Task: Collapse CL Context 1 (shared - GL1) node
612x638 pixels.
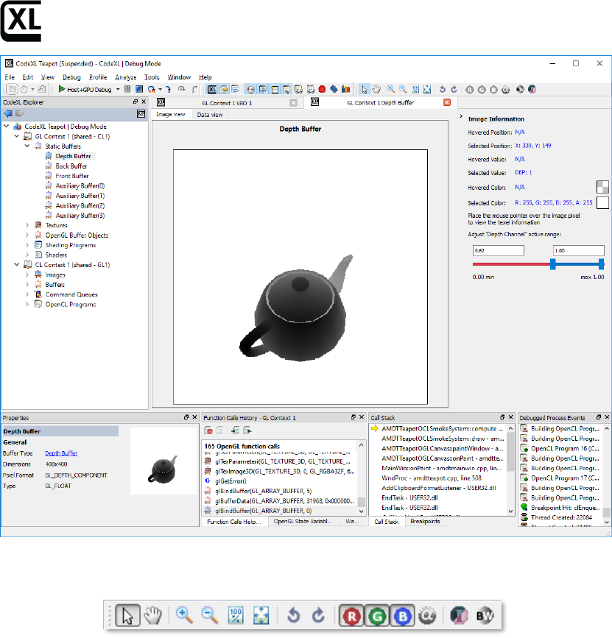Action: (17, 264)
